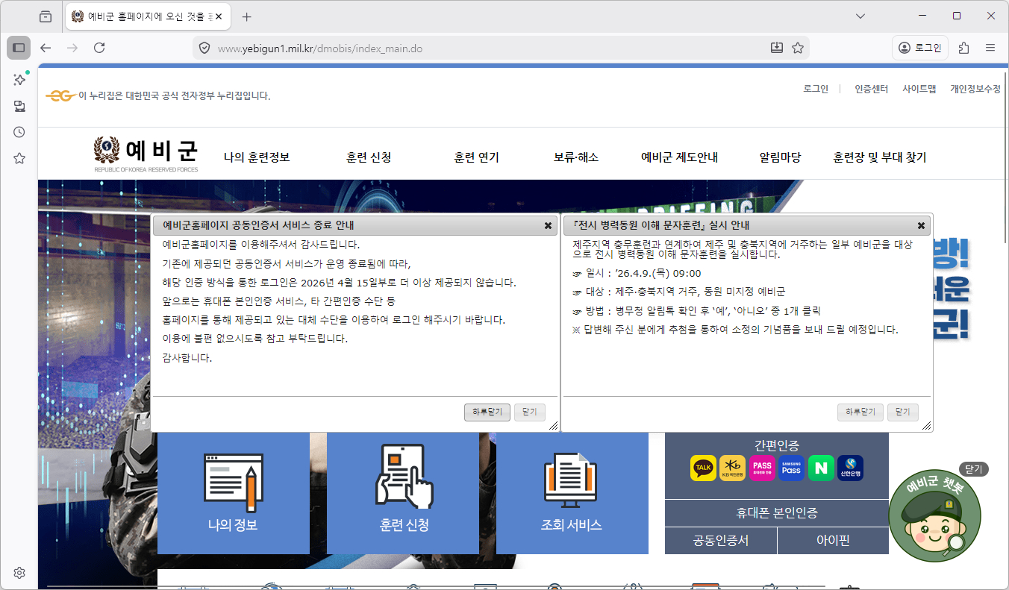Image resolution: width=1009 pixels, height=590 pixels.
Task: Choose Naver authentication icon
Action: point(821,468)
